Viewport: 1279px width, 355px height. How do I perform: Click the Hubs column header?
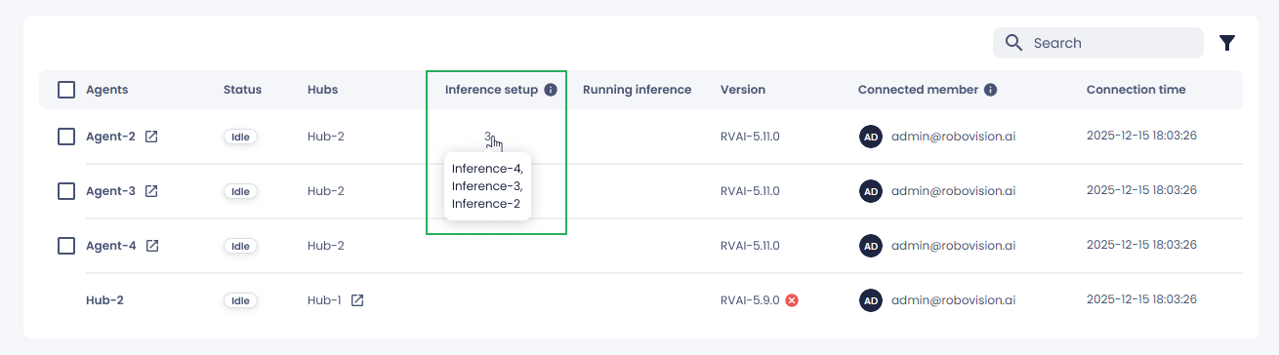322,90
